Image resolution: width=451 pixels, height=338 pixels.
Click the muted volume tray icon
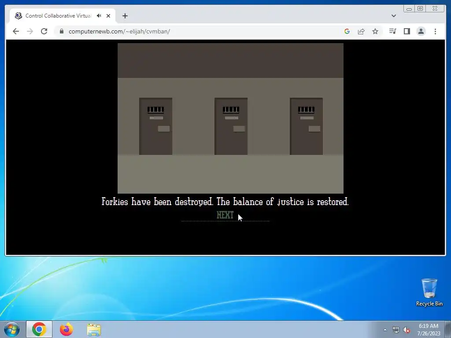(x=407, y=330)
